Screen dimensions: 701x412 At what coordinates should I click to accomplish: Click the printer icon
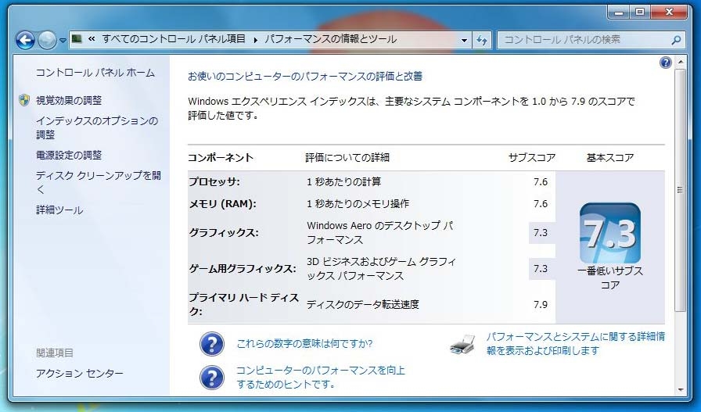(x=462, y=345)
